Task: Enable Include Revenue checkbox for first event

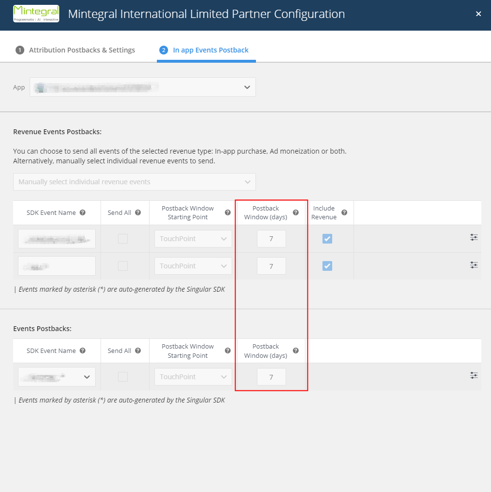Action: [x=327, y=238]
